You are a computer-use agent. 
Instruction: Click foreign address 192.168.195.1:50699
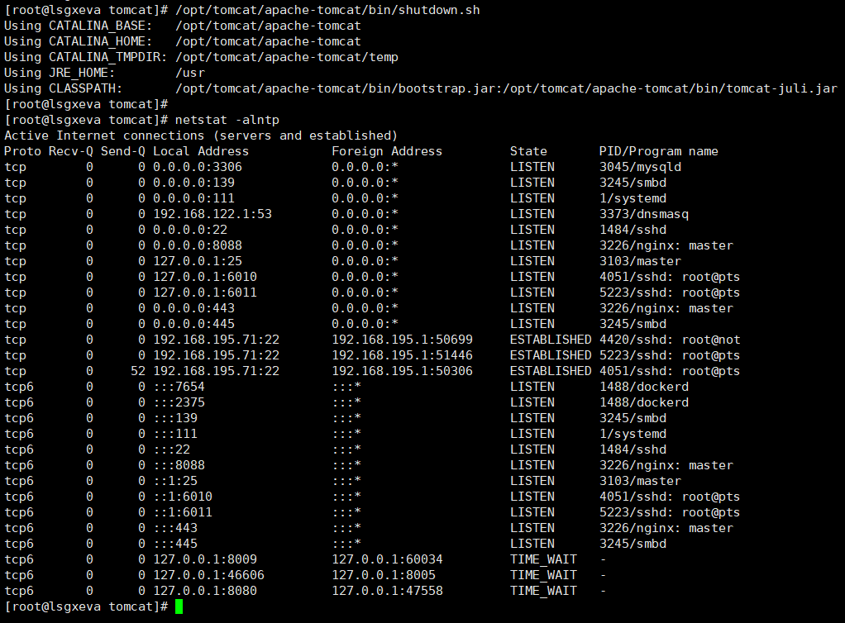[x=402, y=340]
